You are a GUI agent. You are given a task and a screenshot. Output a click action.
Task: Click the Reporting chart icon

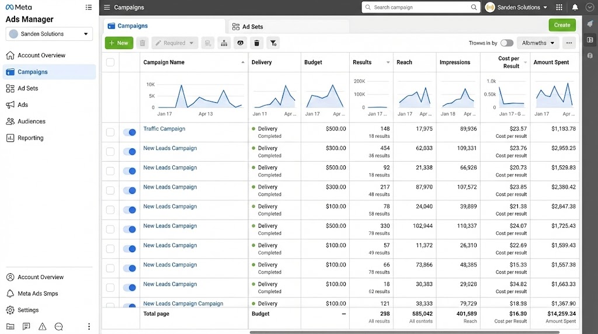pos(11,138)
